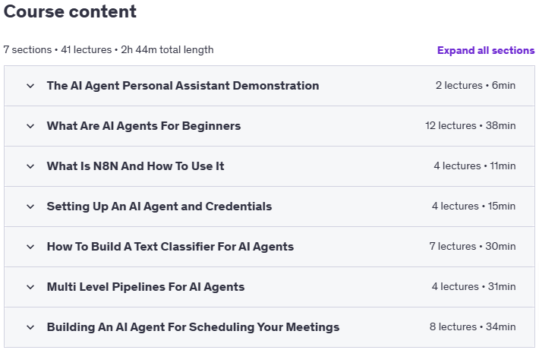Expand What Are AI Agents For Beginners
The width and height of the screenshot is (539, 350).
(x=143, y=126)
